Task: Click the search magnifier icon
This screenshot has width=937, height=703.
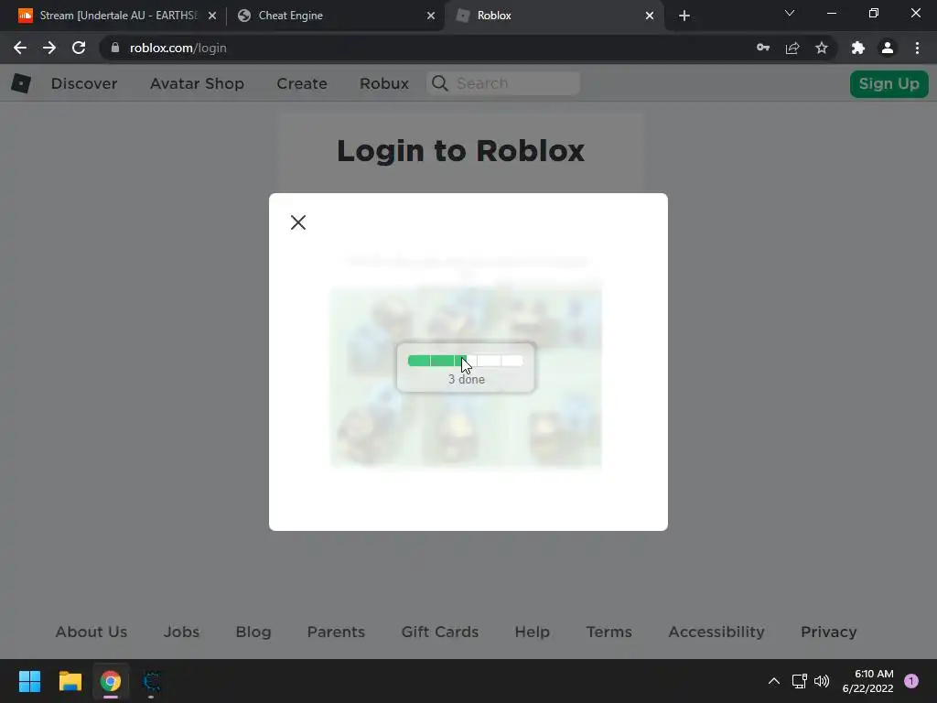Action: tap(440, 83)
